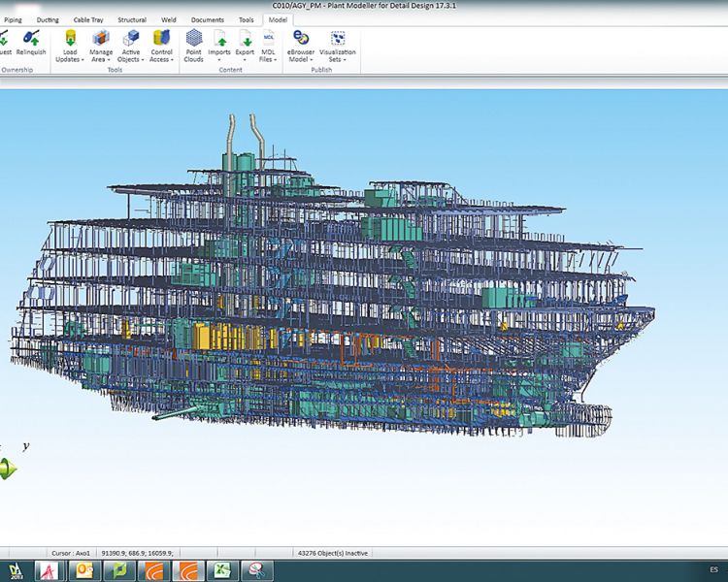
Task: Open Adobe Acrobat from the taskbar
Action: coord(49,571)
